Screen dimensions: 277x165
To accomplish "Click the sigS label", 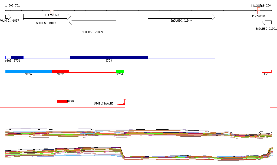I will tap(8, 61).
